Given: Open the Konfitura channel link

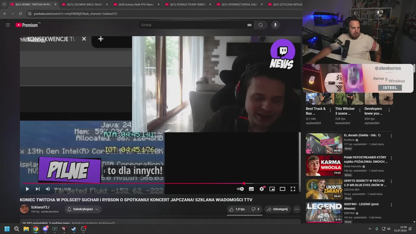Looking at the screenshot, I should [x=349, y=140].
